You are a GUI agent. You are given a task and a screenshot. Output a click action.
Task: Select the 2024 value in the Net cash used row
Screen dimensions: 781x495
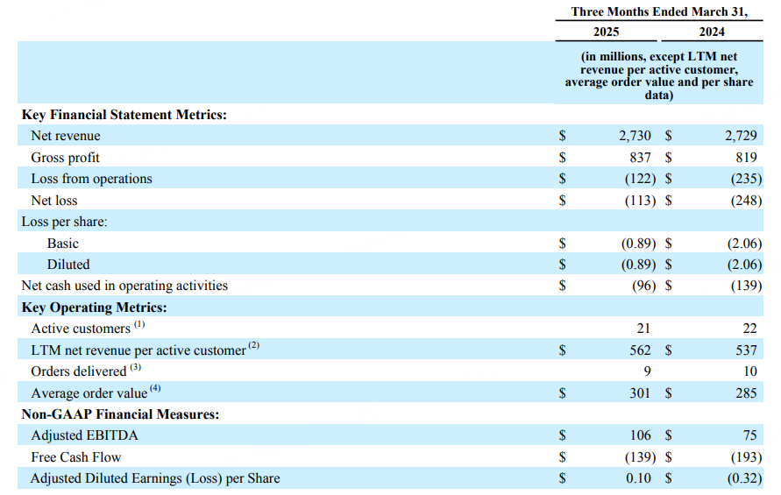point(746,286)
